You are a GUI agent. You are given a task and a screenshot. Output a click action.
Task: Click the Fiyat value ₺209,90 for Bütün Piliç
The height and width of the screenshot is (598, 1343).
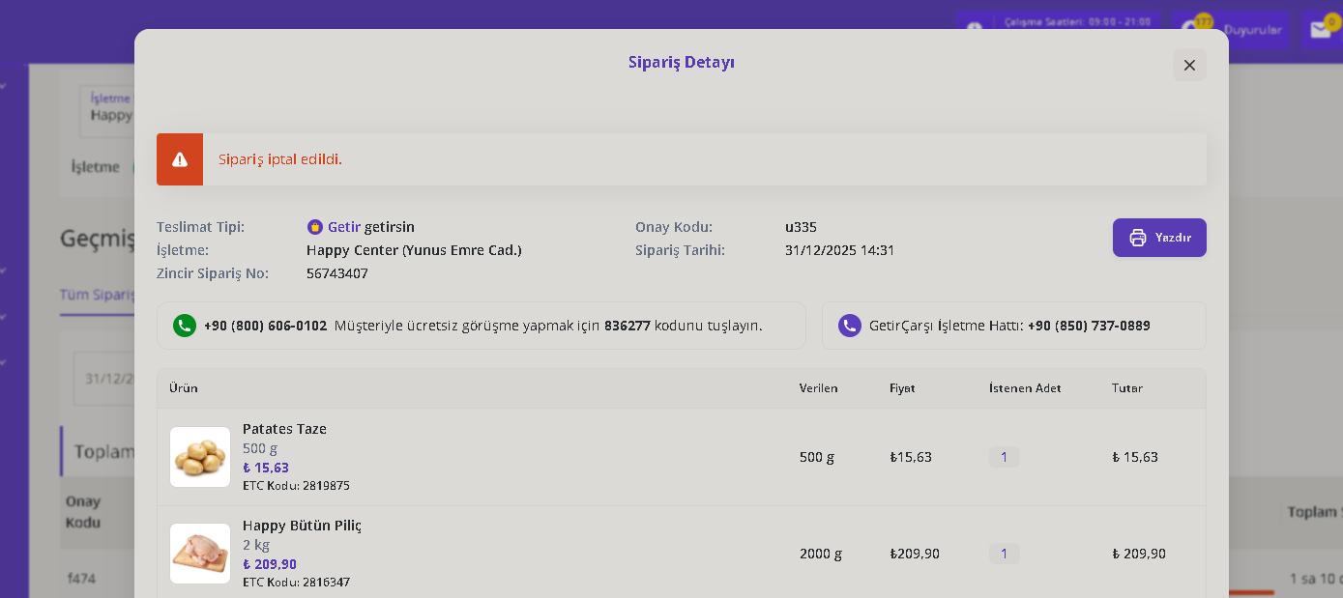coord(915,554)
